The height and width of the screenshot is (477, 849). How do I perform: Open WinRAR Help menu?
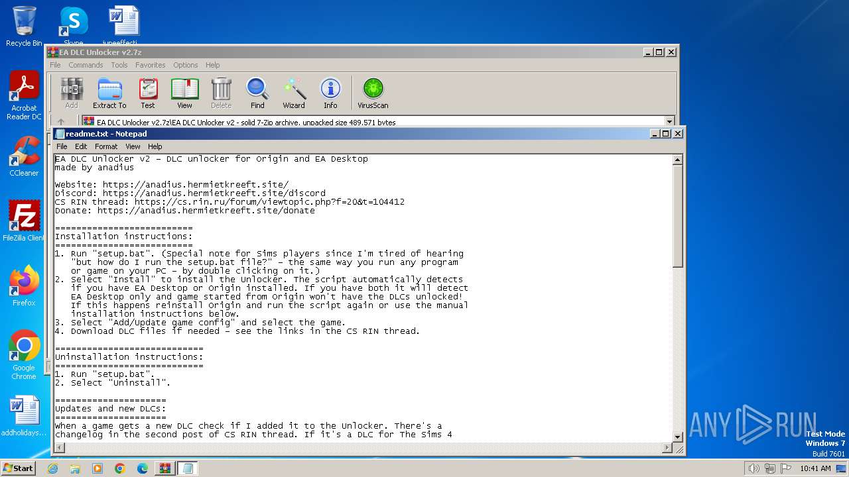[x=212, y=65]
